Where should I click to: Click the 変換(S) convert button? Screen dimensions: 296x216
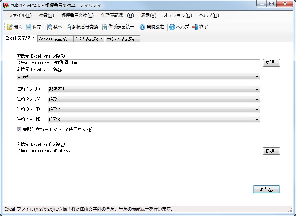point(266,189)
